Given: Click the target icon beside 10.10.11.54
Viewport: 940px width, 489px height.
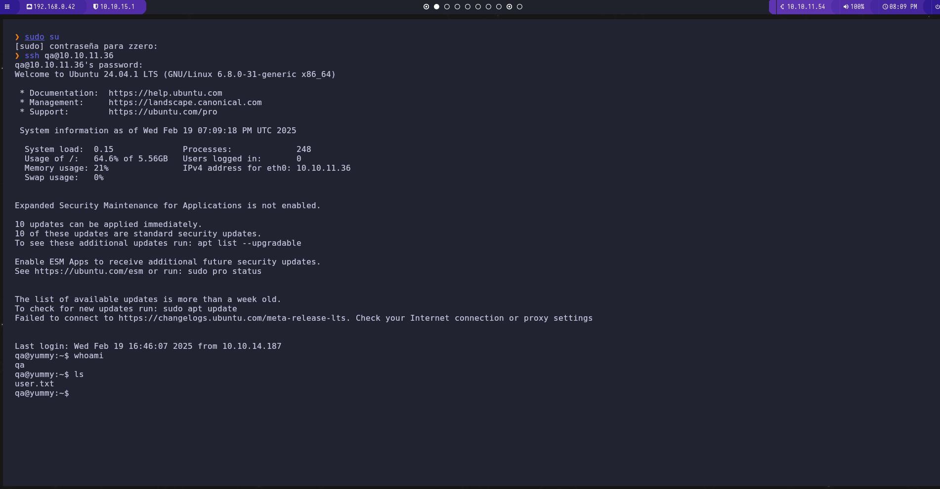Looking at the screenshot, I should 782,7.
